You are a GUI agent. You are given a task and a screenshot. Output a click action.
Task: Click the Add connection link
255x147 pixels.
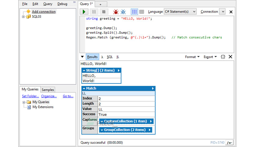[x=44, y=12]
